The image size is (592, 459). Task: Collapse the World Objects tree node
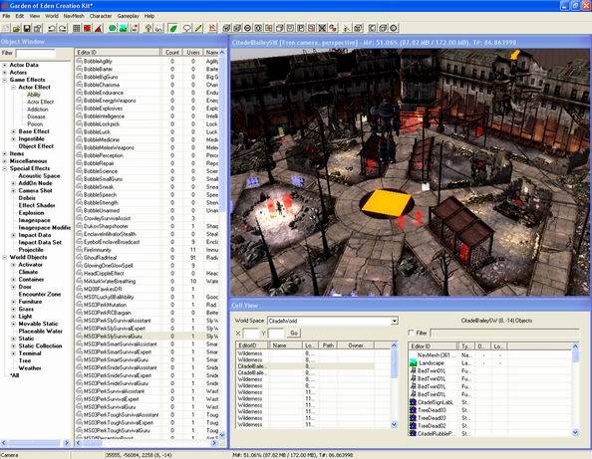(x=5, y=257)
